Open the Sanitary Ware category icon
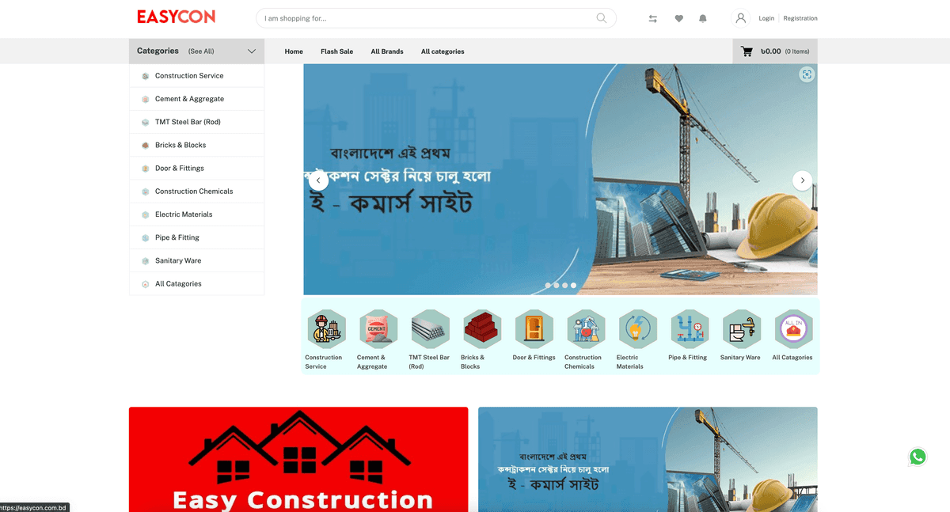The width and height of the screenshot is (950, 512). 741,328
